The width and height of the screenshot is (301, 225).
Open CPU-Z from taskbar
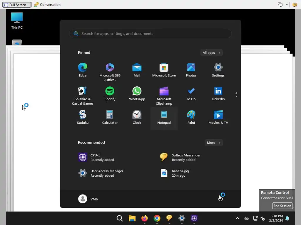(x=194, y=218)
